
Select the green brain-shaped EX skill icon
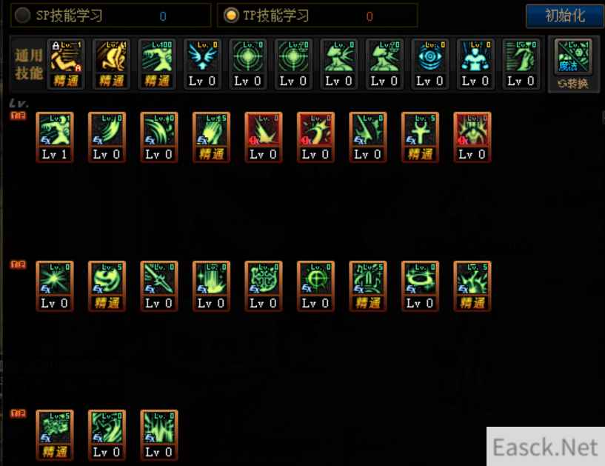click(x=264, y=286)
